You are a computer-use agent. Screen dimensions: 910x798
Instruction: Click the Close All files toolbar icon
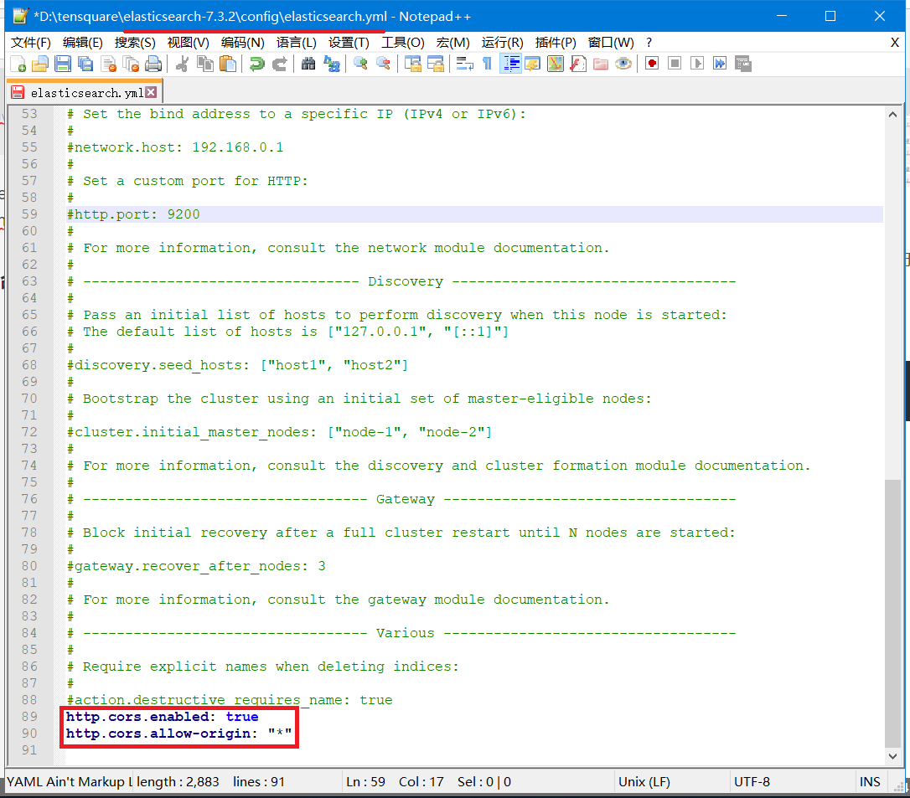(x=132, y=64)
